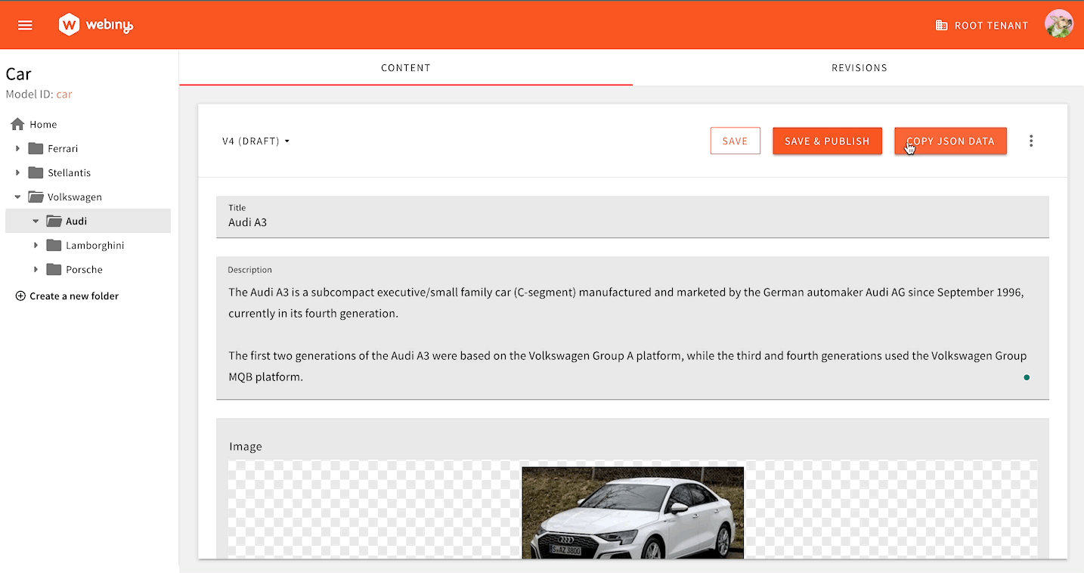Viewport: 1084px width, 573px height.
Task: Click the Webiny logo
Action: 96,25
